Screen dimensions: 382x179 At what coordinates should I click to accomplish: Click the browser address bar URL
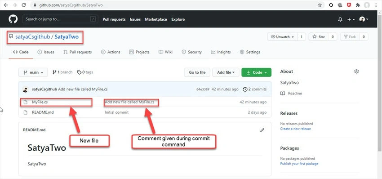[71, 5]
